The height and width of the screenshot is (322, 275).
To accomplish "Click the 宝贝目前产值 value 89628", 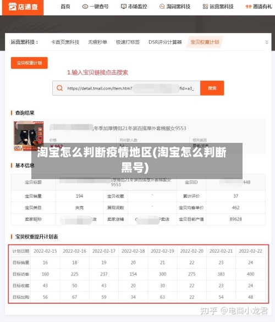I will tap(235, 219).
